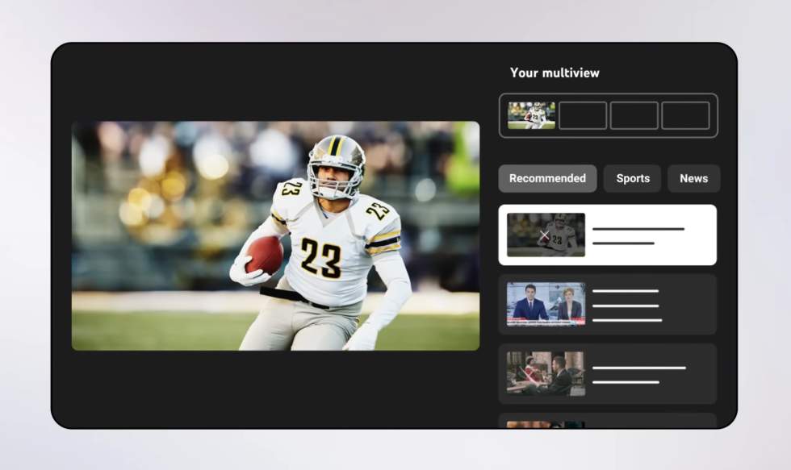Select the fourth empty multiview slot

685,115
